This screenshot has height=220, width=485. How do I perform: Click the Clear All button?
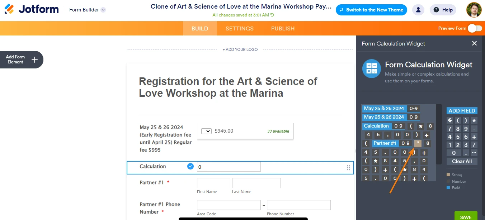point(462,161)
